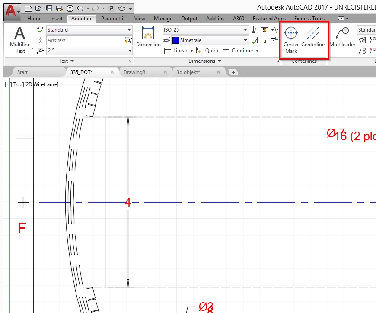The height and width of the screenshot is (313, 376).
Task: Switch to the Parametric ribbon tab
Action: (x=113, y=19)
